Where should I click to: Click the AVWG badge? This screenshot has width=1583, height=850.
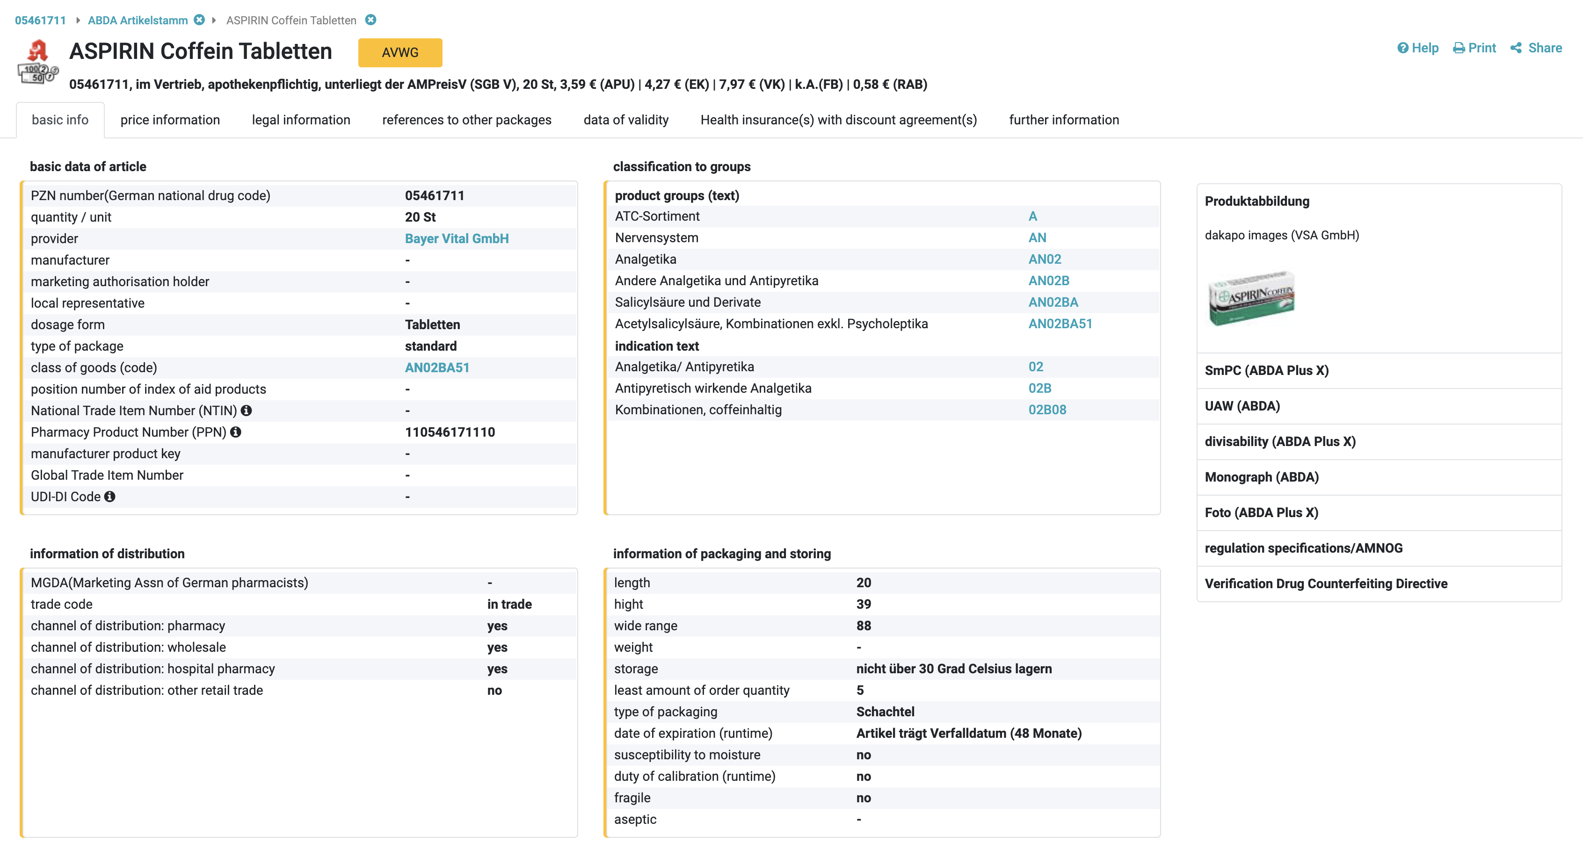point(400,52)
